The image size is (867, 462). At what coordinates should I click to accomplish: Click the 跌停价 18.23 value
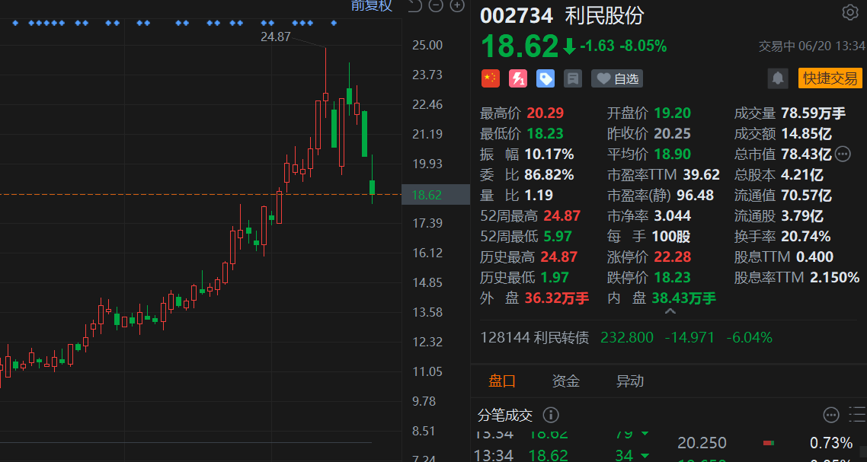coord(673,277)
